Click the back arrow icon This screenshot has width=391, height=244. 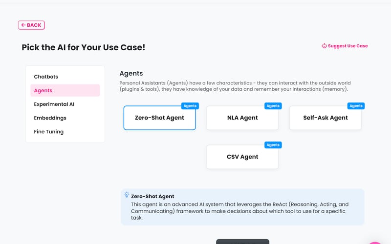tap(23, 25)
